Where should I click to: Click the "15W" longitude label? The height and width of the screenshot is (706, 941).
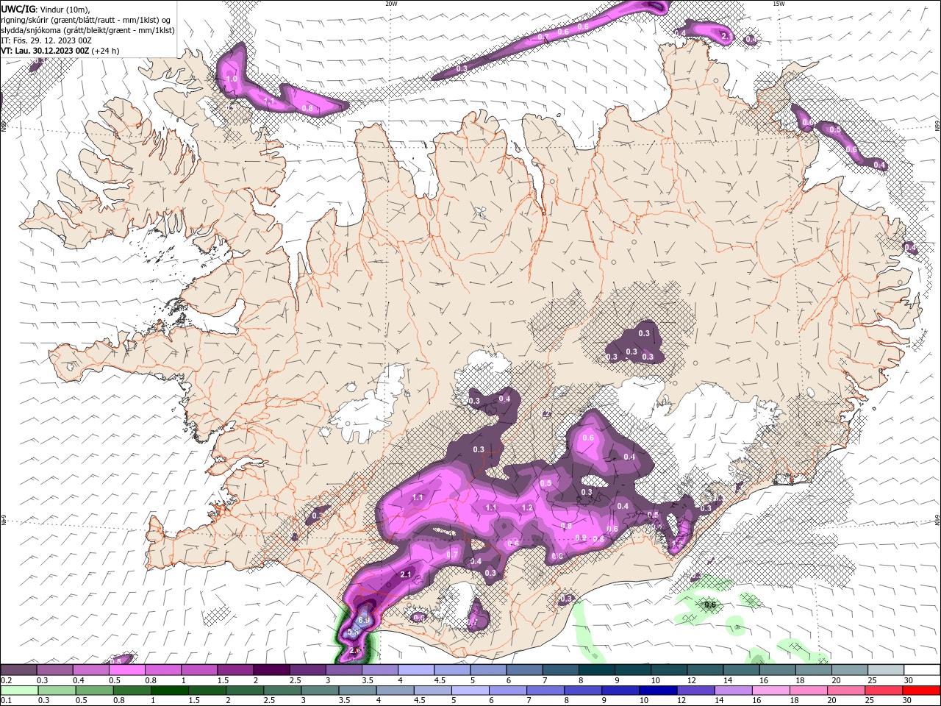[779, 4]
